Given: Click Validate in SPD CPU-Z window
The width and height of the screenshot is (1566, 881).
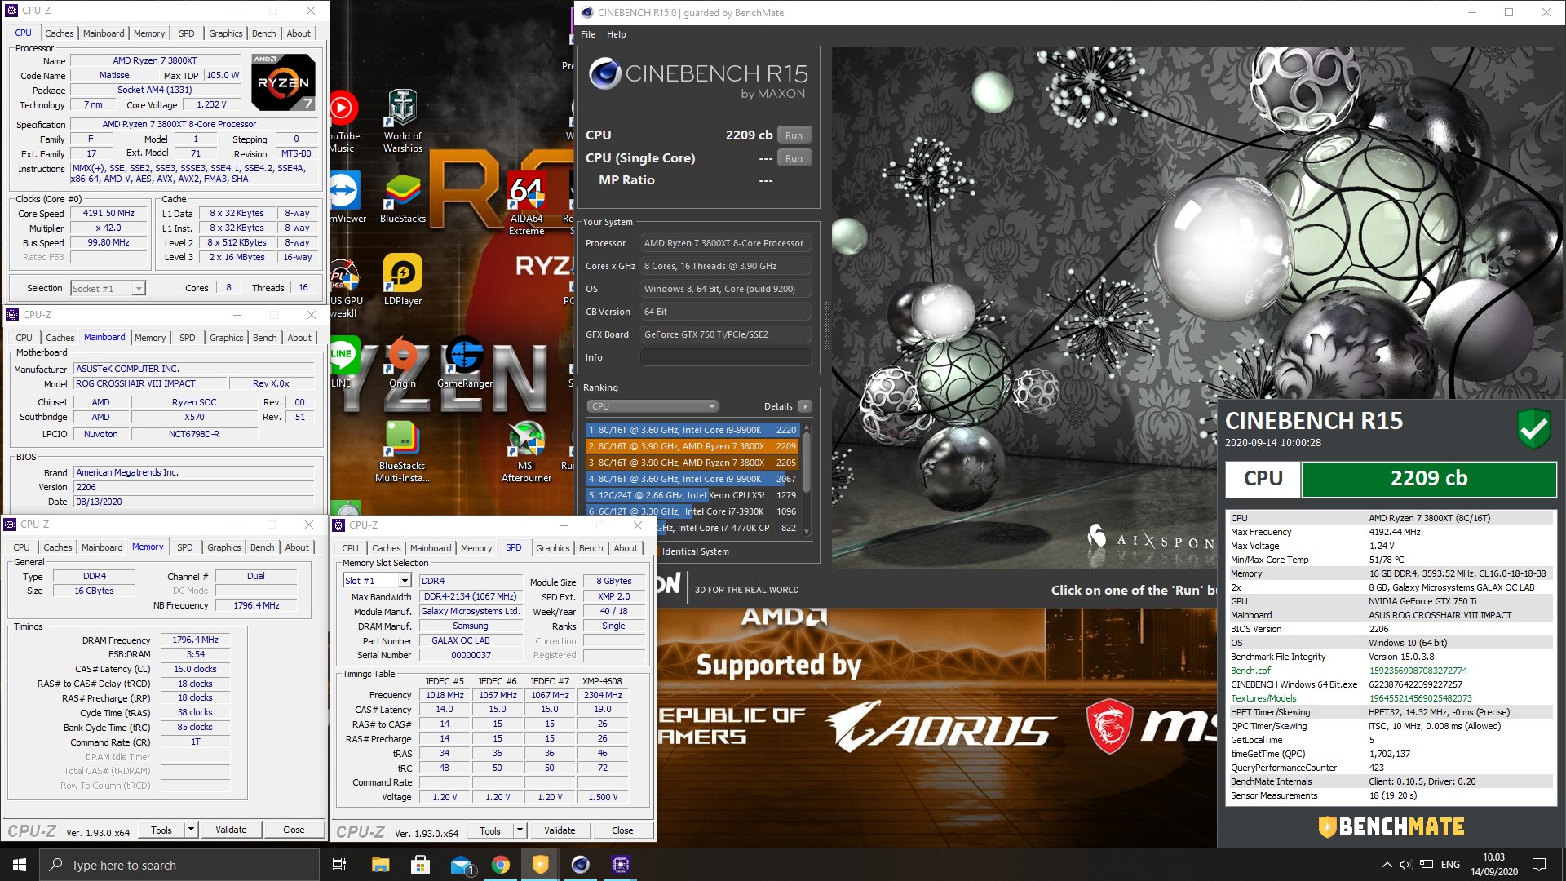Looking at the screenshot, I should (x=560, y=830).
